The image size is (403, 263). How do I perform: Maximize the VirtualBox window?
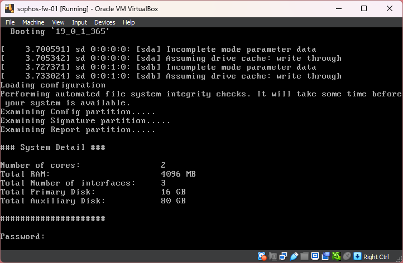364,8
